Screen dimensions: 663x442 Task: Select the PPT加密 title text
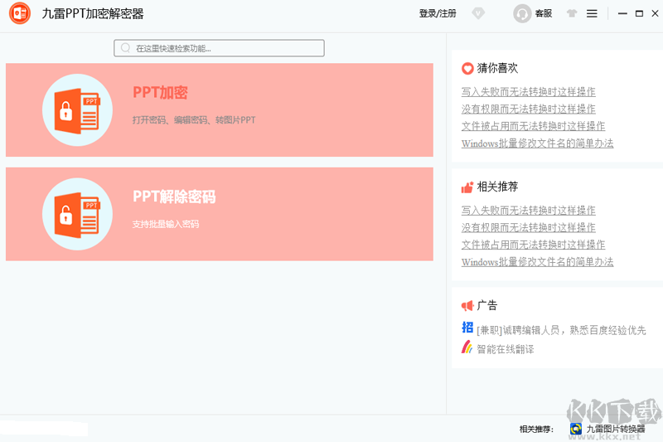pyautogui.click(x=160, y=92)
